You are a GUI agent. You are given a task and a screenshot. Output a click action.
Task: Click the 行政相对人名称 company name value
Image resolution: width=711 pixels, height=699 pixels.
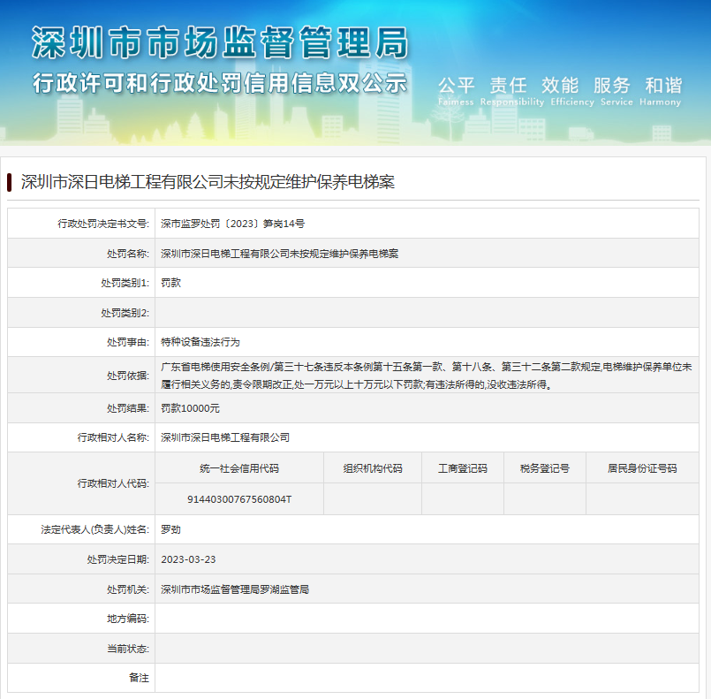(x=225, y=437)
